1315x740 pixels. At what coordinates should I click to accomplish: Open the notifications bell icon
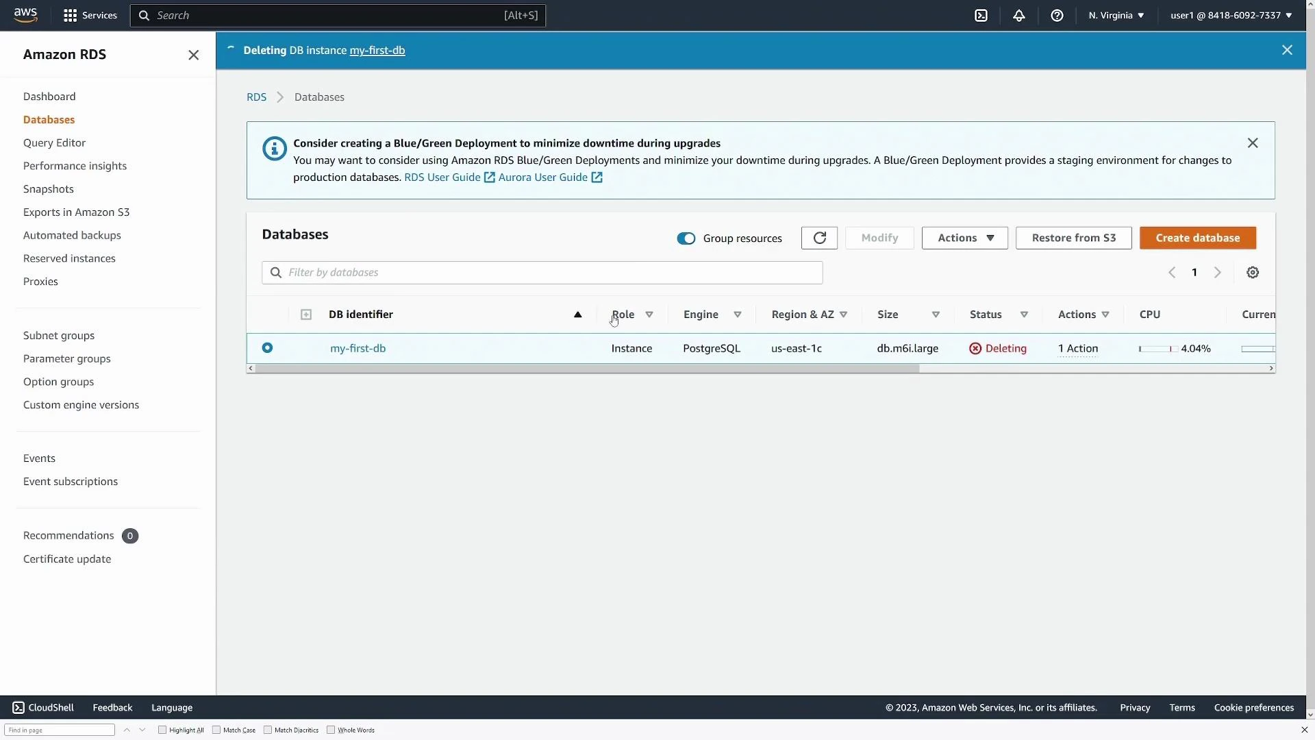click(1018, 15)
